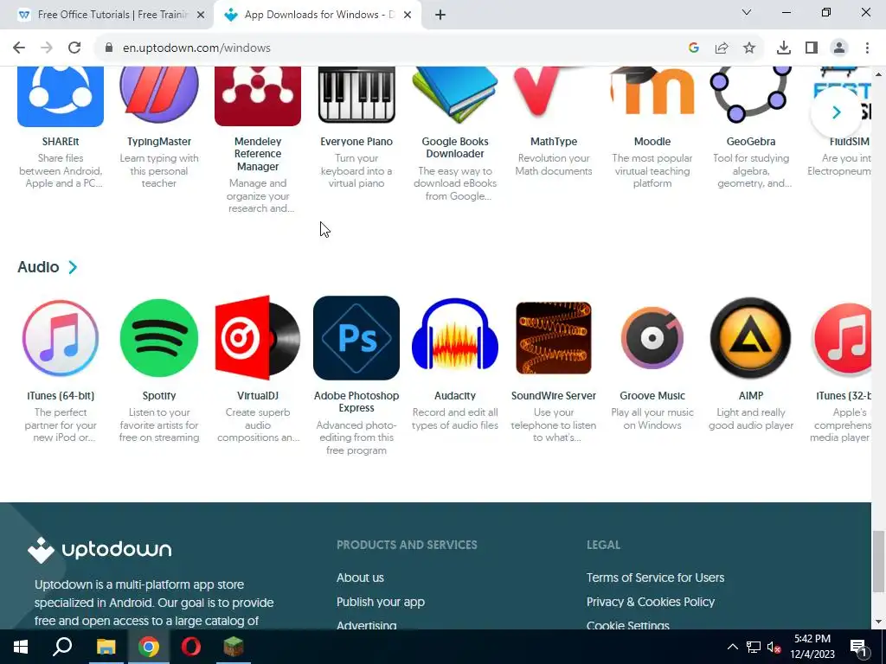
Task: Open the VirtualDJ app icon
Action: click(x=258, y=338)
